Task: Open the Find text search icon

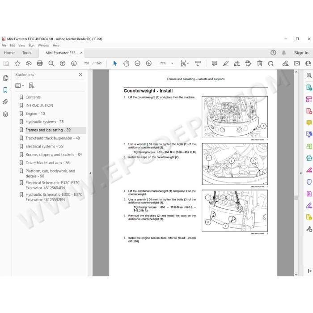Action: (51, 63)
